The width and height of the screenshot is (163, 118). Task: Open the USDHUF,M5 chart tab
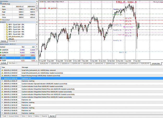tap(99, 63)
